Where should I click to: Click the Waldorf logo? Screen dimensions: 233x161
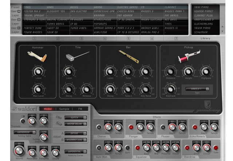pos(25,109)
